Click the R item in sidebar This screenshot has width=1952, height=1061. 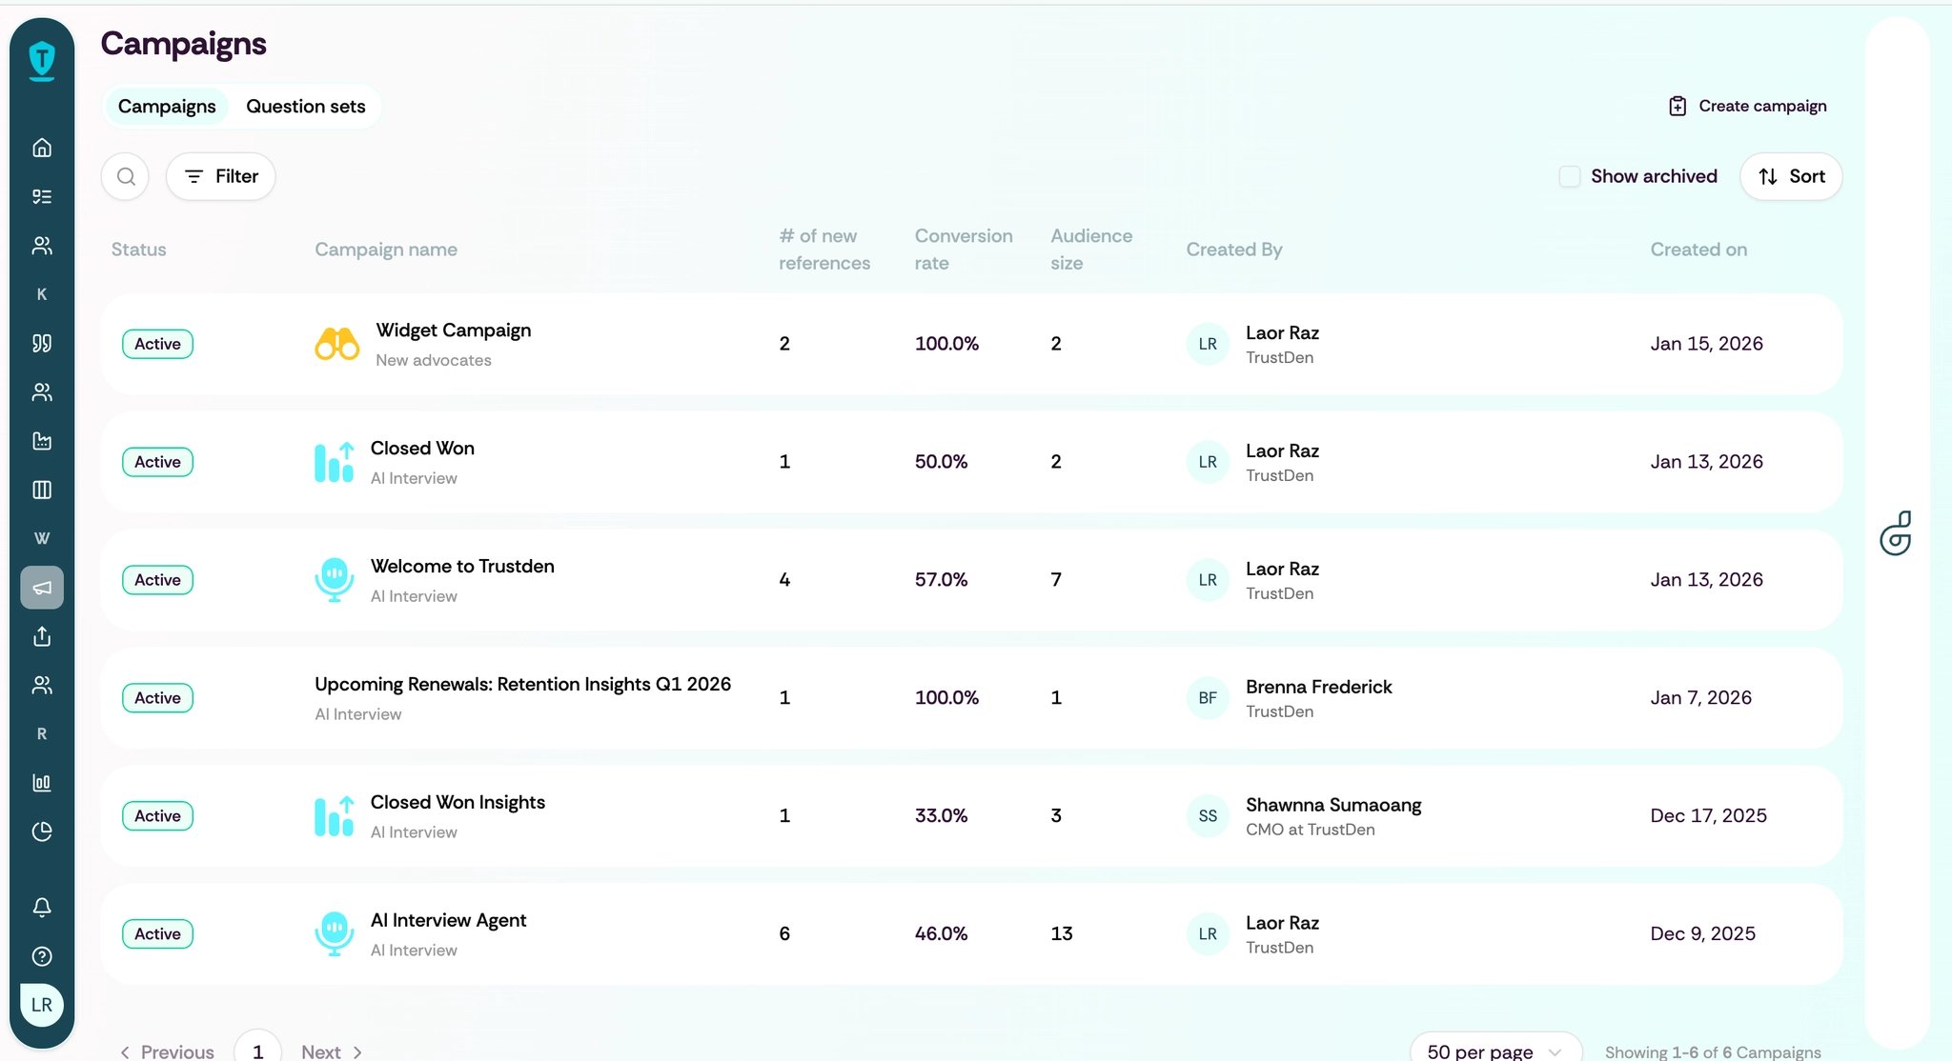(x=42, y=734)
